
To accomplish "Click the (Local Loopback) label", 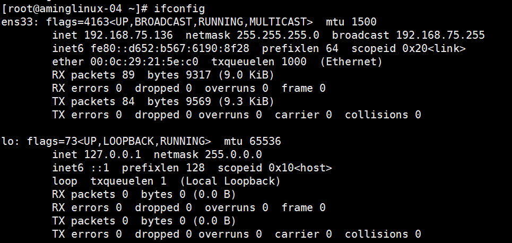I will tap(230, 181).
